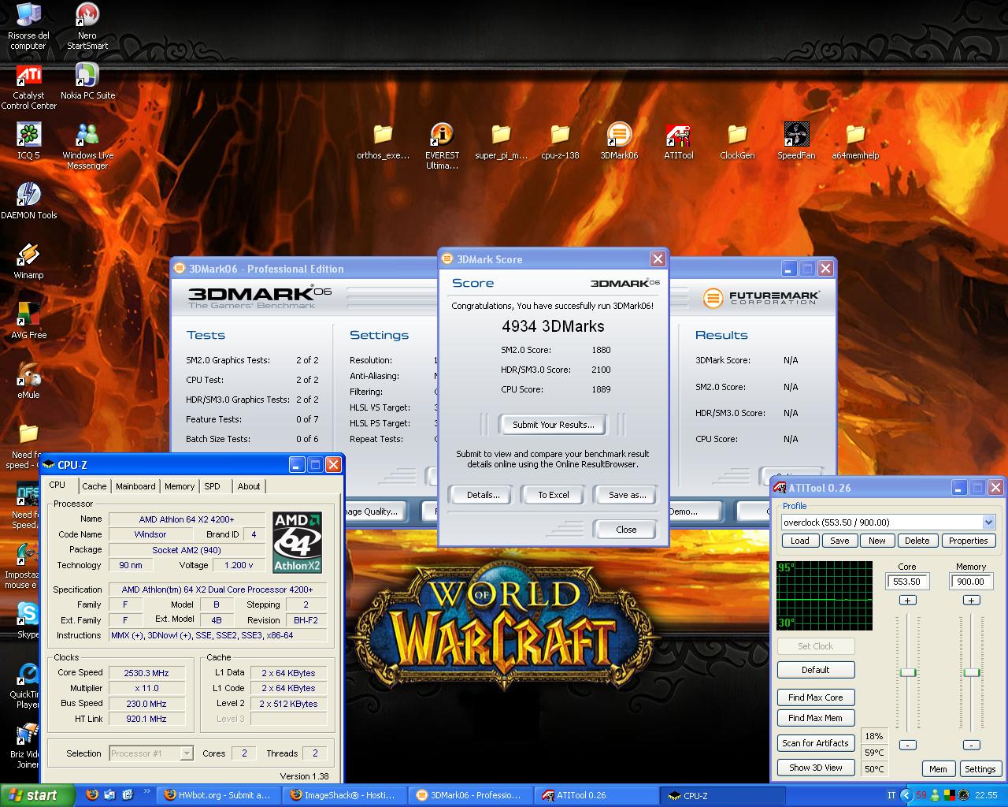Screen dimensions: 1008x807
Task: Open Windows Start menu
Action: pos(37,795)
